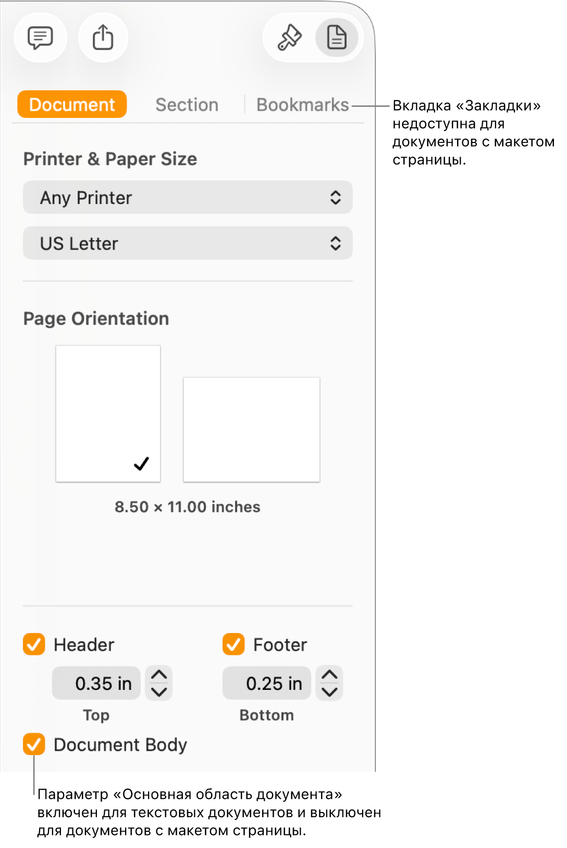Expand the US Letter paper size menu
The width and height of the screenshot is (567, 848).
188,243
